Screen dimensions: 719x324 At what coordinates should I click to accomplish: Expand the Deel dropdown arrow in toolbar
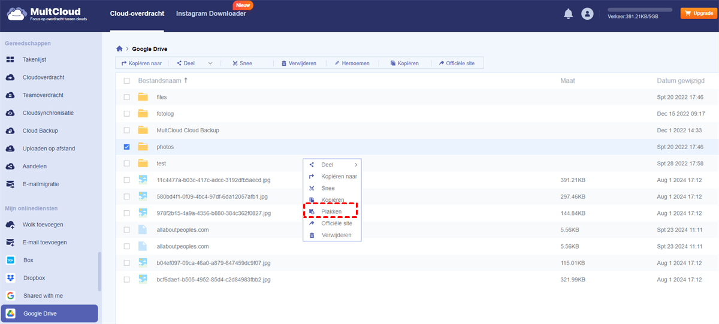[x=210, y=63]
